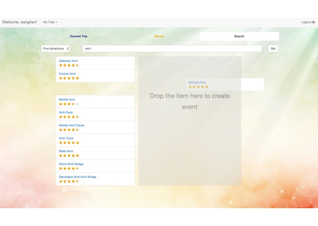Click the Demodara Nine Arch Bridge star rating
The image size is (318, 226).
pyautogui.click(x=69, y=182)
